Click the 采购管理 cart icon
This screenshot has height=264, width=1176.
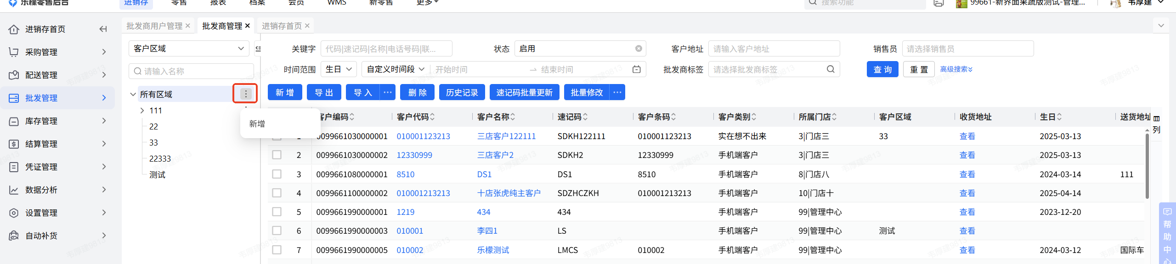click(x=14, y=52)
